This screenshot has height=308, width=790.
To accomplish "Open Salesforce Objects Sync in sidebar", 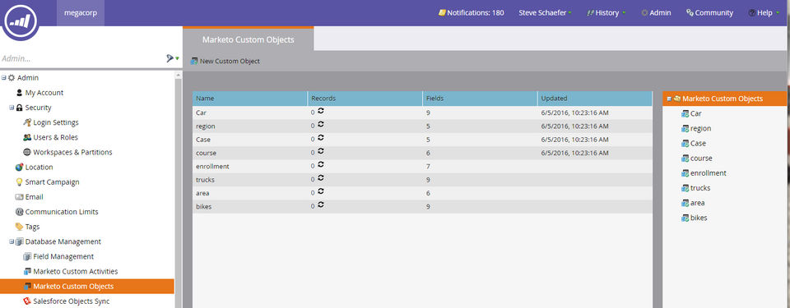I will [x=71, y=301].
